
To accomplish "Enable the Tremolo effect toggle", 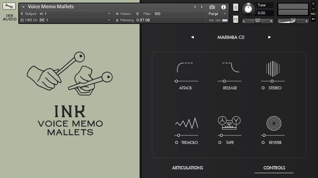I will click(177, 143).
